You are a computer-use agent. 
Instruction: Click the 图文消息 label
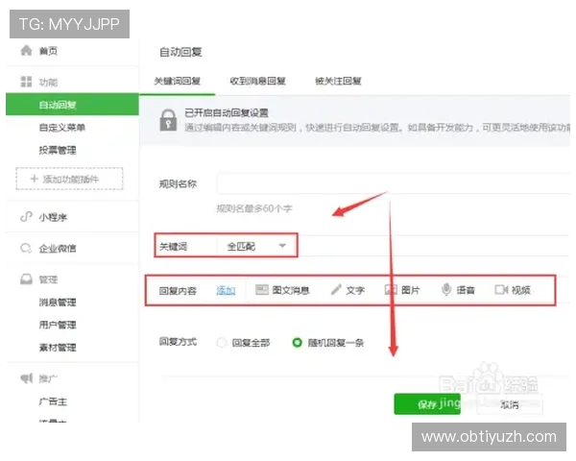coord(291,290)
